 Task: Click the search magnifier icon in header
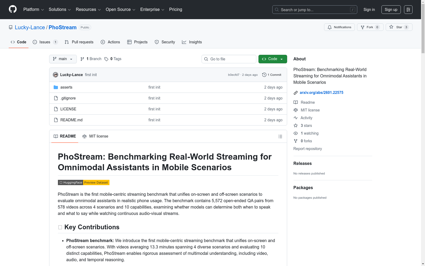point(277,10)
